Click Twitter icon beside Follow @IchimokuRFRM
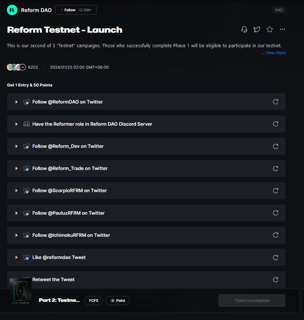Viewport: 304px width, 320px height. coord(26,235)
